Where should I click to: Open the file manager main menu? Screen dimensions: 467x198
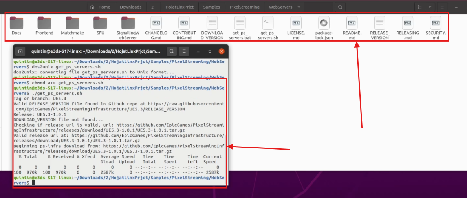443,7
